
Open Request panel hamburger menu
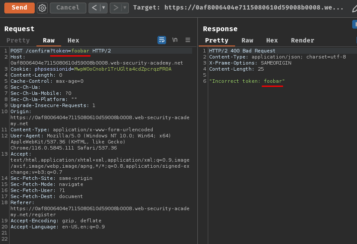click(188, 40)
